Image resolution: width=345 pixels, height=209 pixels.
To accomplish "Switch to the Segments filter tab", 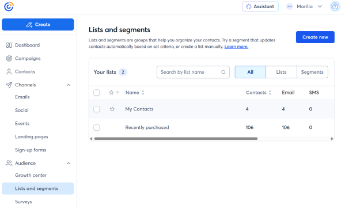I will [x=312, y=72].
